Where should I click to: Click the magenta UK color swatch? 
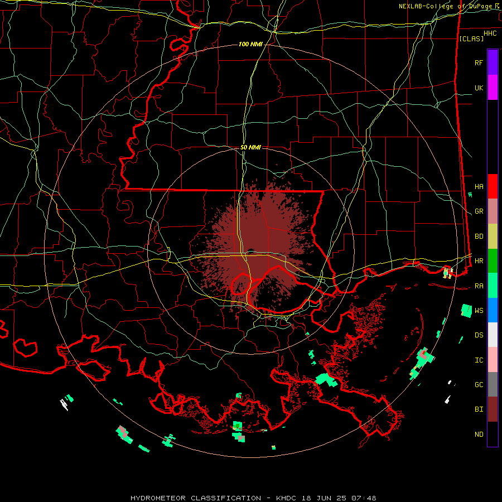(493, 88)
